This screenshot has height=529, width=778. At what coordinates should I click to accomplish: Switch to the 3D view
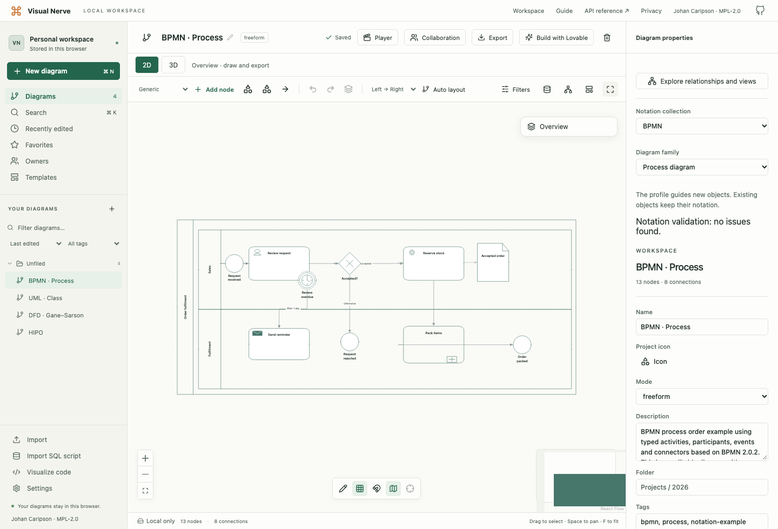pos(173,65)
